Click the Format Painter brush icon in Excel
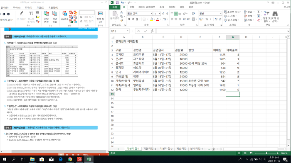This screenshot has width=291, height=163. click(x=121, y=20)
